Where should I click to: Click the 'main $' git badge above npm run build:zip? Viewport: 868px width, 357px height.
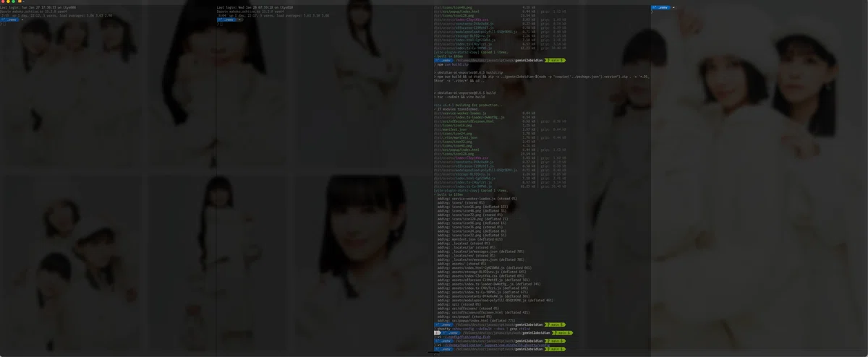555,60
